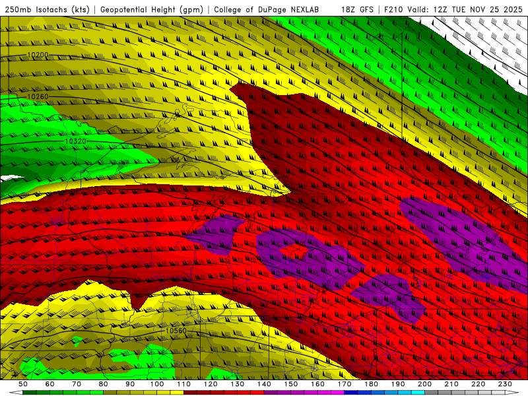The width and height of the screenshot is (528, 396).
Task: Click the 10320 height contour label
Action: pos(75,141)
